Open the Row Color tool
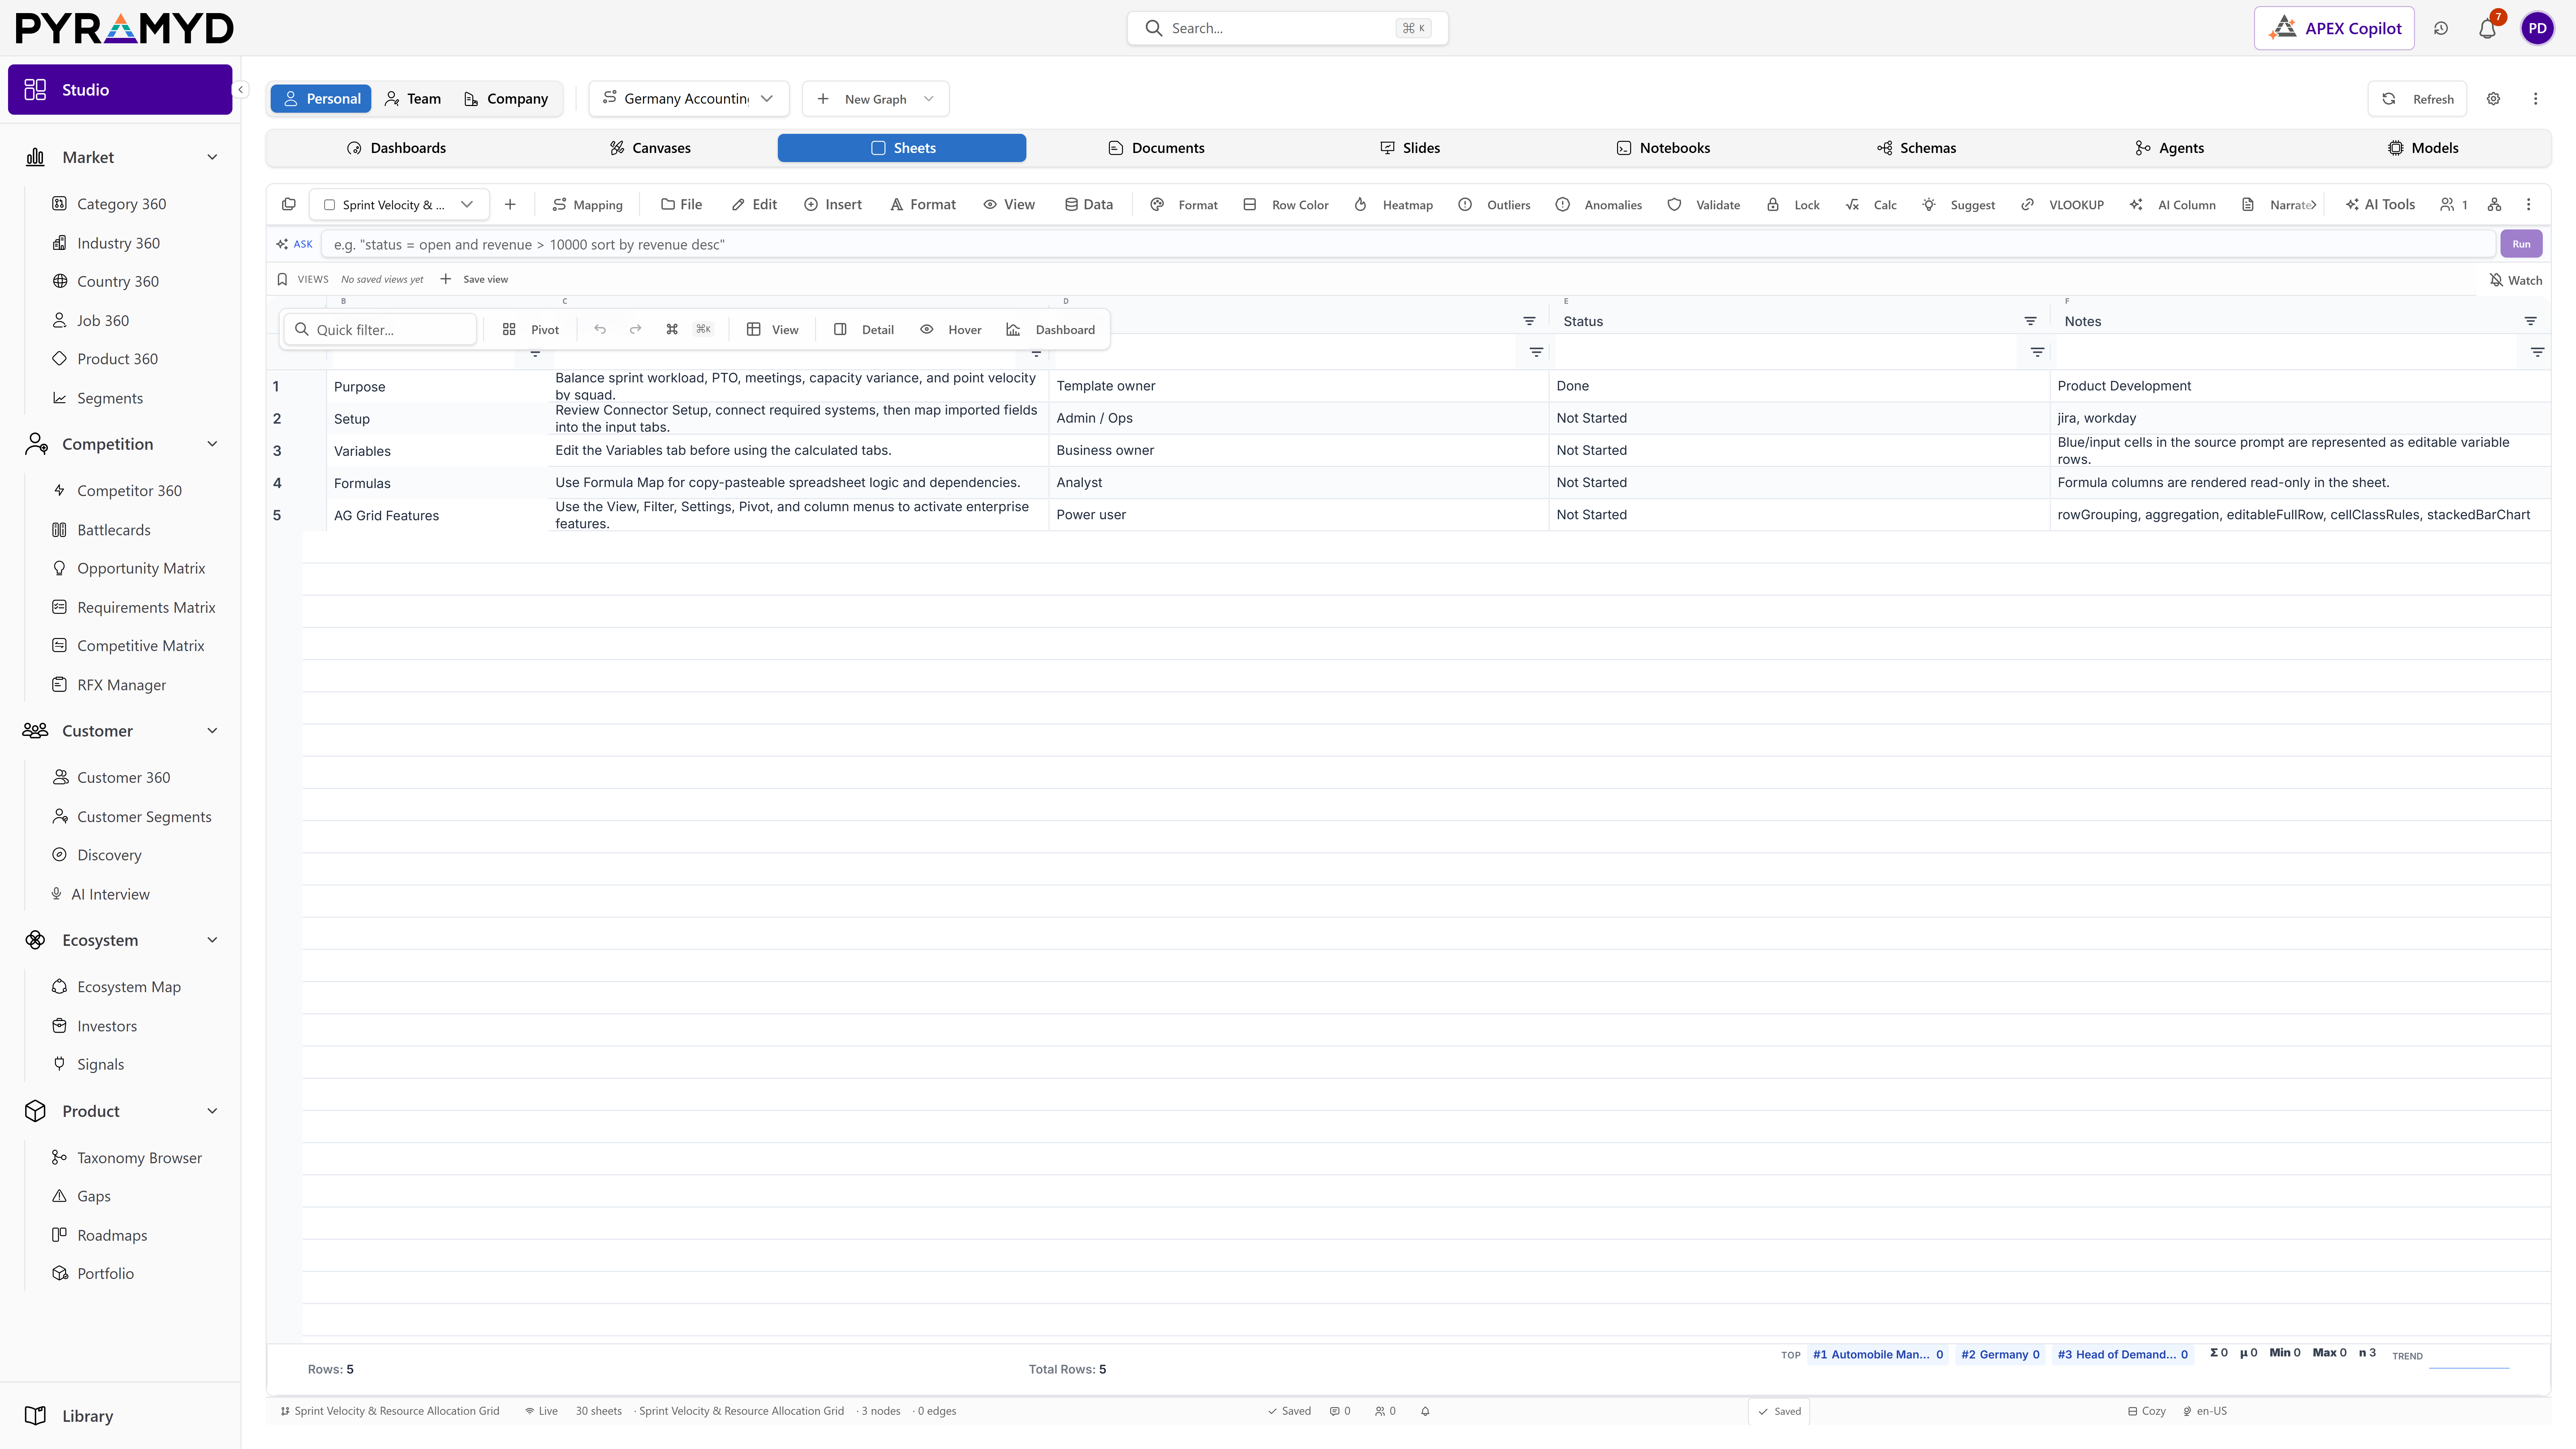This screenshot has width=2576, height=1449. tap(1286, 205)
